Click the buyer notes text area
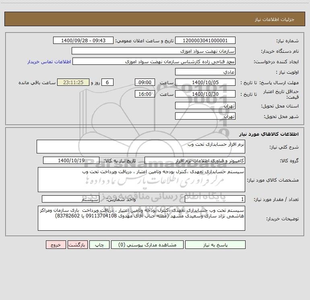The height and width of the screenshot is (300, 310). point(141,218)
